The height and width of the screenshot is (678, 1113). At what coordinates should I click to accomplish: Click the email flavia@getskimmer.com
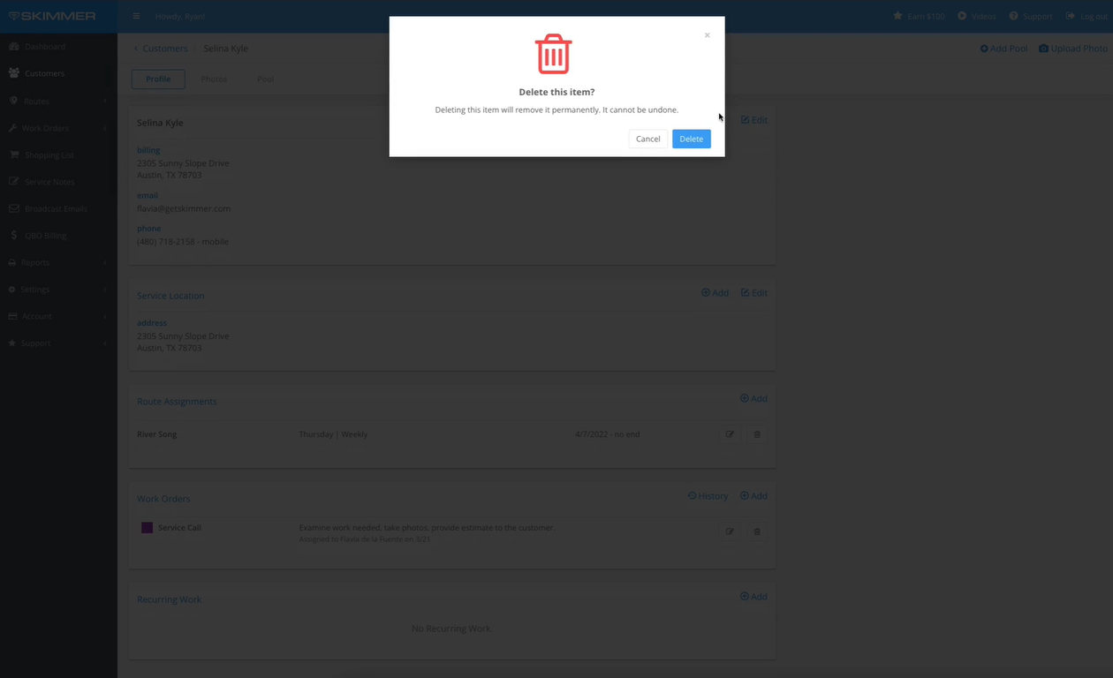(184, 209)
